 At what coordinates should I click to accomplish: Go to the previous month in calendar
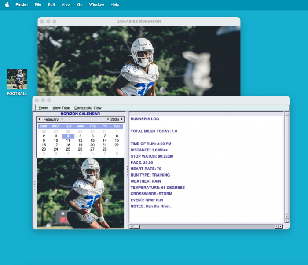39,119
